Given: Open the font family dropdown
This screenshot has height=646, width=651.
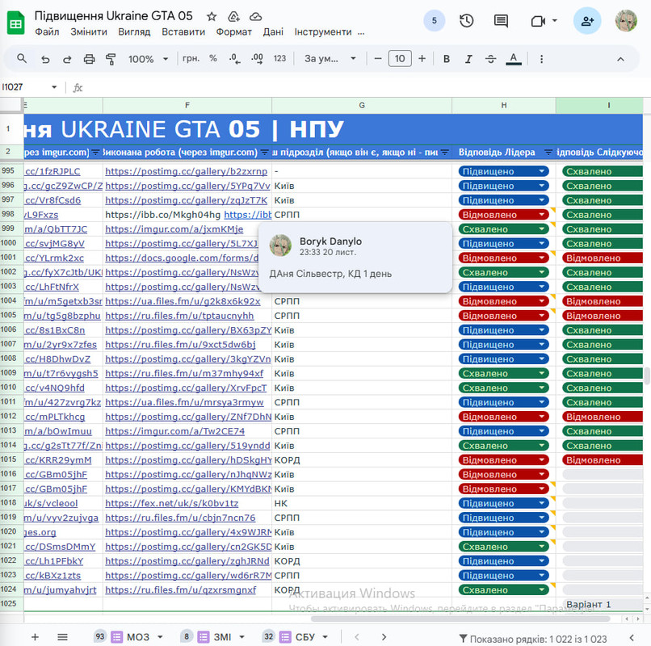Looking at the screenshot, I should [x=330, y=58].
